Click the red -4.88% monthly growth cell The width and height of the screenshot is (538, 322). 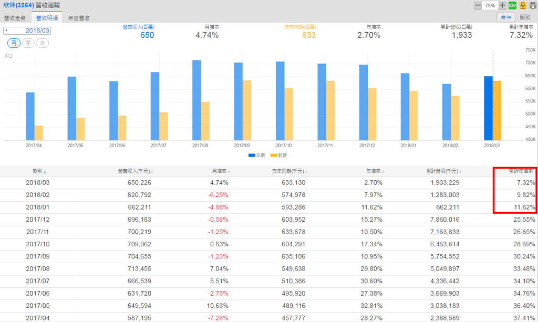coord(218,207)
